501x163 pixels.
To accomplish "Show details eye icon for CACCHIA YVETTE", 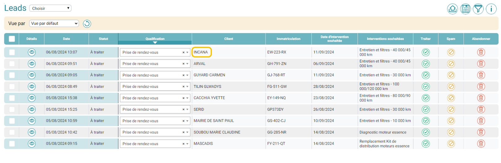I will [32, 98].
